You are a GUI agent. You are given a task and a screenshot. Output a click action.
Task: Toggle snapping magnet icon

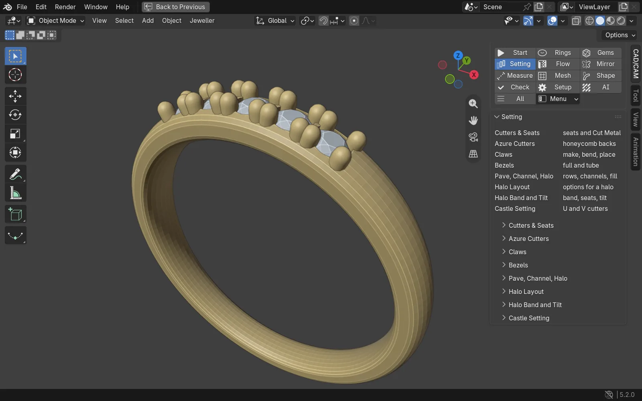click(x=323, y=20)
